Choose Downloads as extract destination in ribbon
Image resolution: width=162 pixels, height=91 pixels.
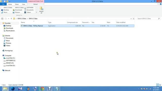click(17, 10)
